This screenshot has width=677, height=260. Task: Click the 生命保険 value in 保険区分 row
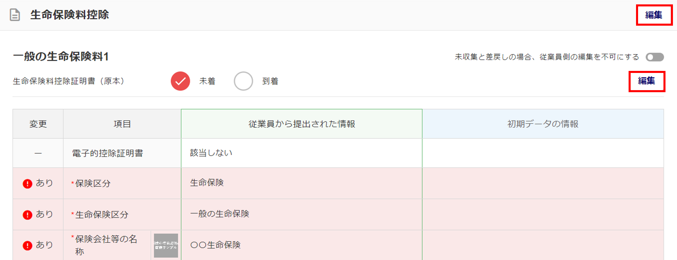[207, 183]
